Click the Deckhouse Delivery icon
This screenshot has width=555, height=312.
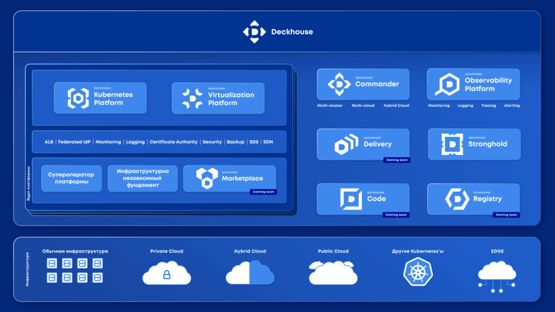coord(346,144)
